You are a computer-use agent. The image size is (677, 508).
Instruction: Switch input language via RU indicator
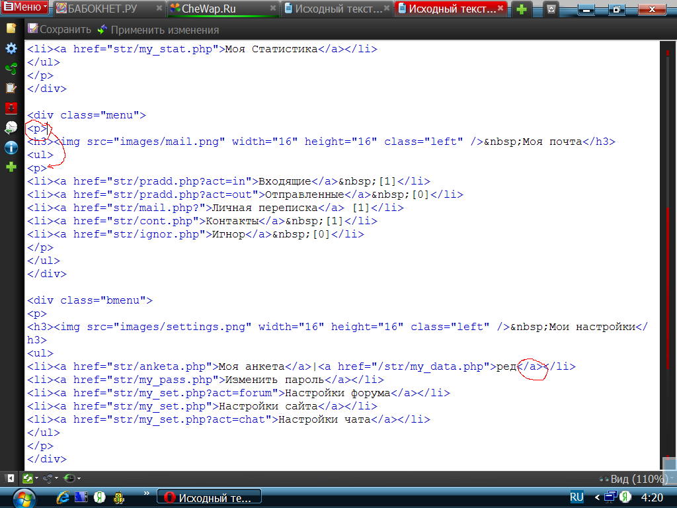[577, 496]
